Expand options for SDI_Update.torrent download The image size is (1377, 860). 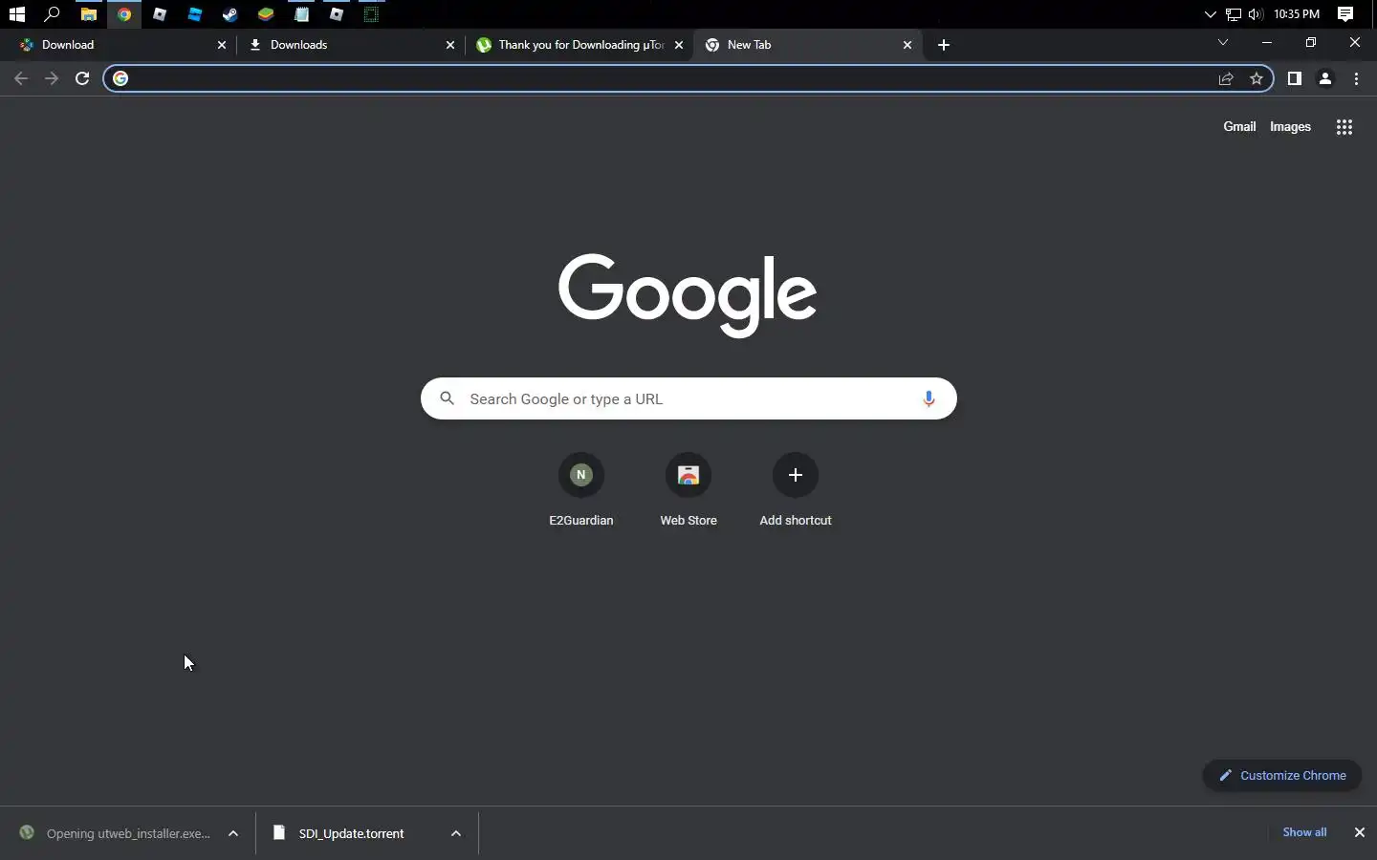tap(456, 833)
